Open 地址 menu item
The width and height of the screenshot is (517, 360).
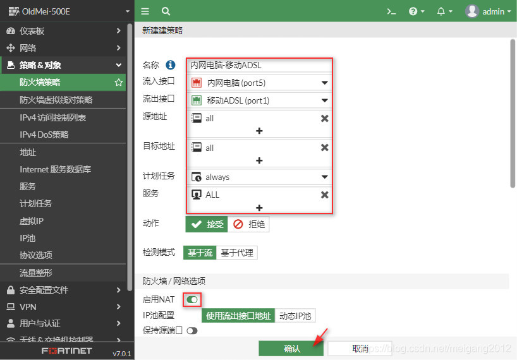point(63,152)
